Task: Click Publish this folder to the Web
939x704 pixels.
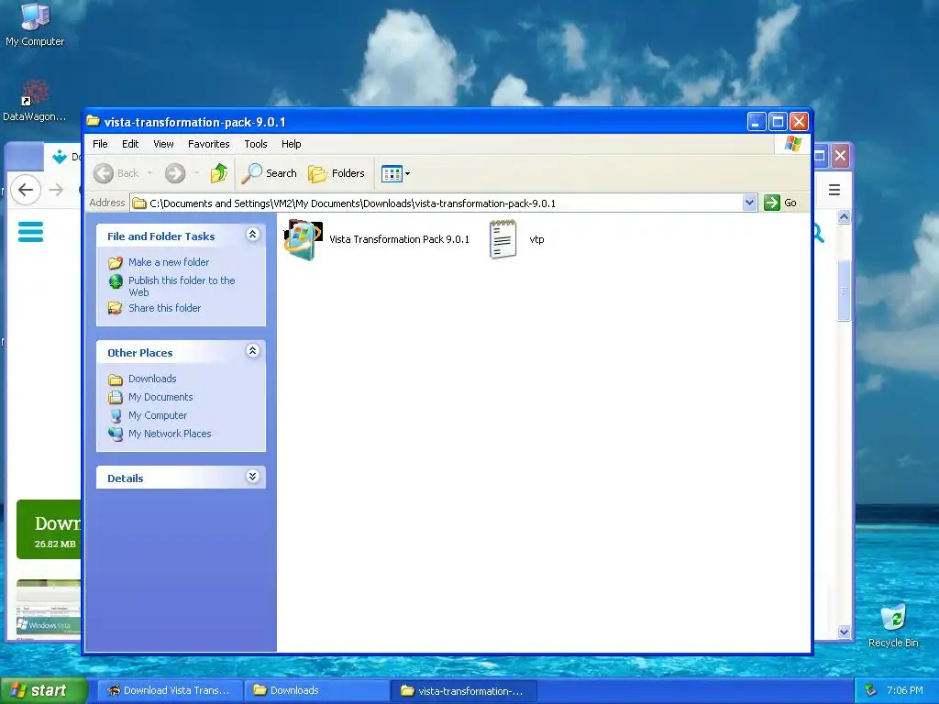Action: click(182, 286)
